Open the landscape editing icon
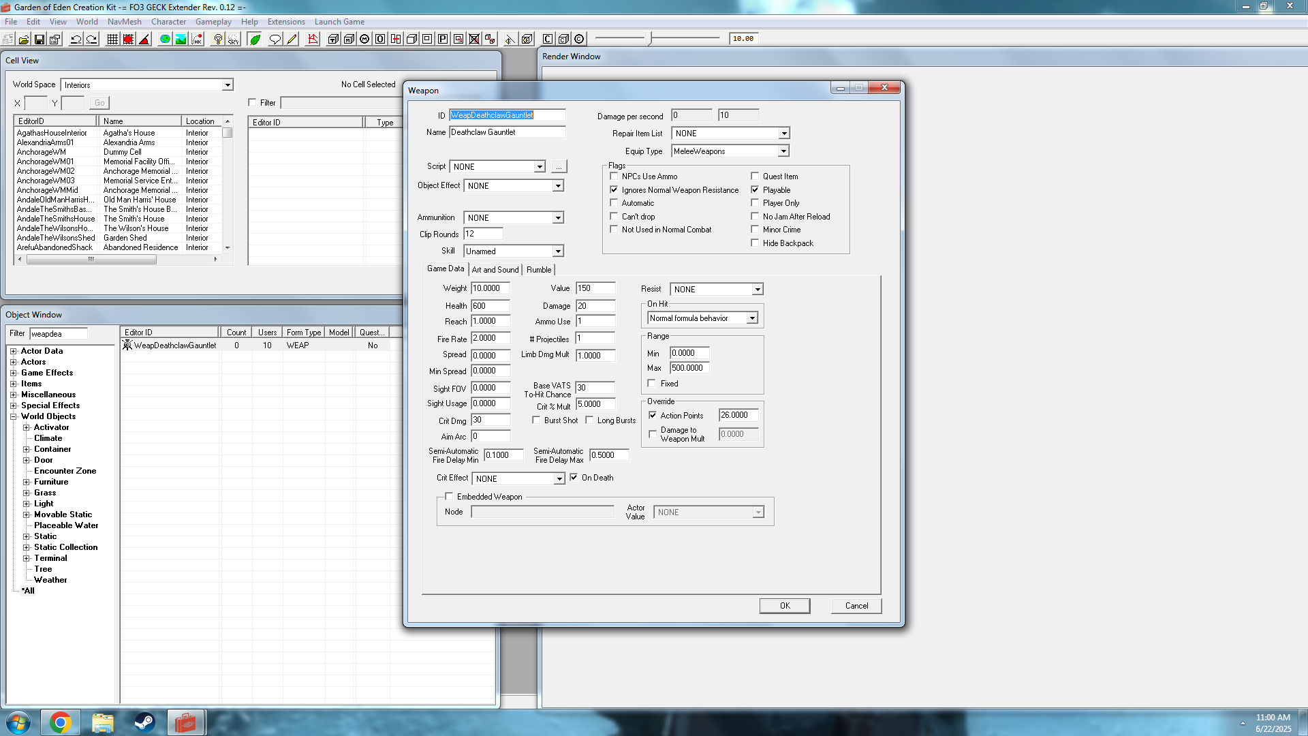The height and width of the screenshot is (736, 1308). pyautogui.click(x=181, y=39)
